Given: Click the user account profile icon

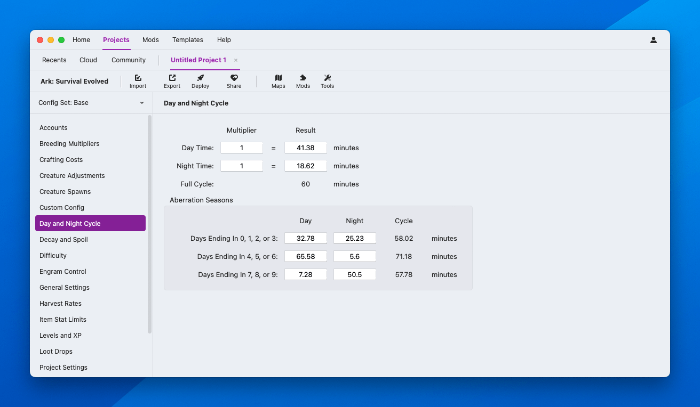Looking at the screenshot, I should 654,40.
